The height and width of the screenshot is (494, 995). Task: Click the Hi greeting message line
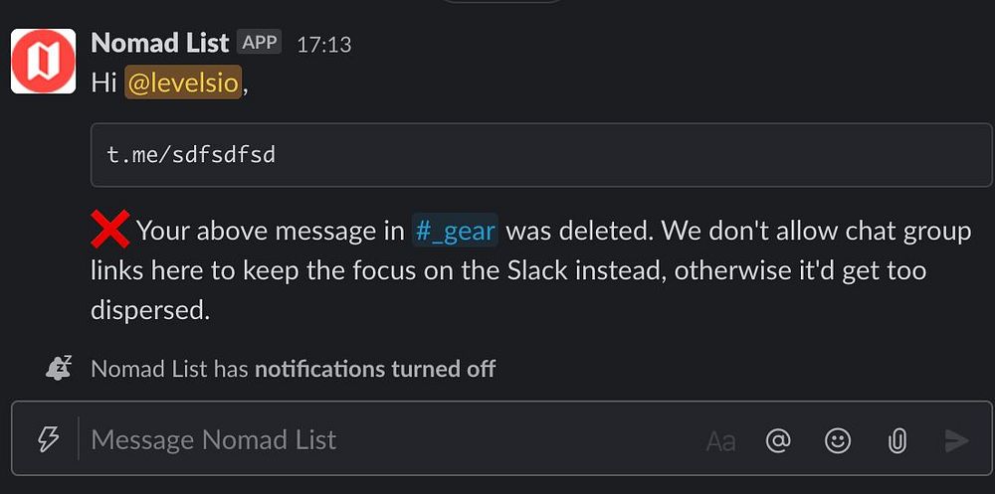pyautogui.click(x=102, y=82)
